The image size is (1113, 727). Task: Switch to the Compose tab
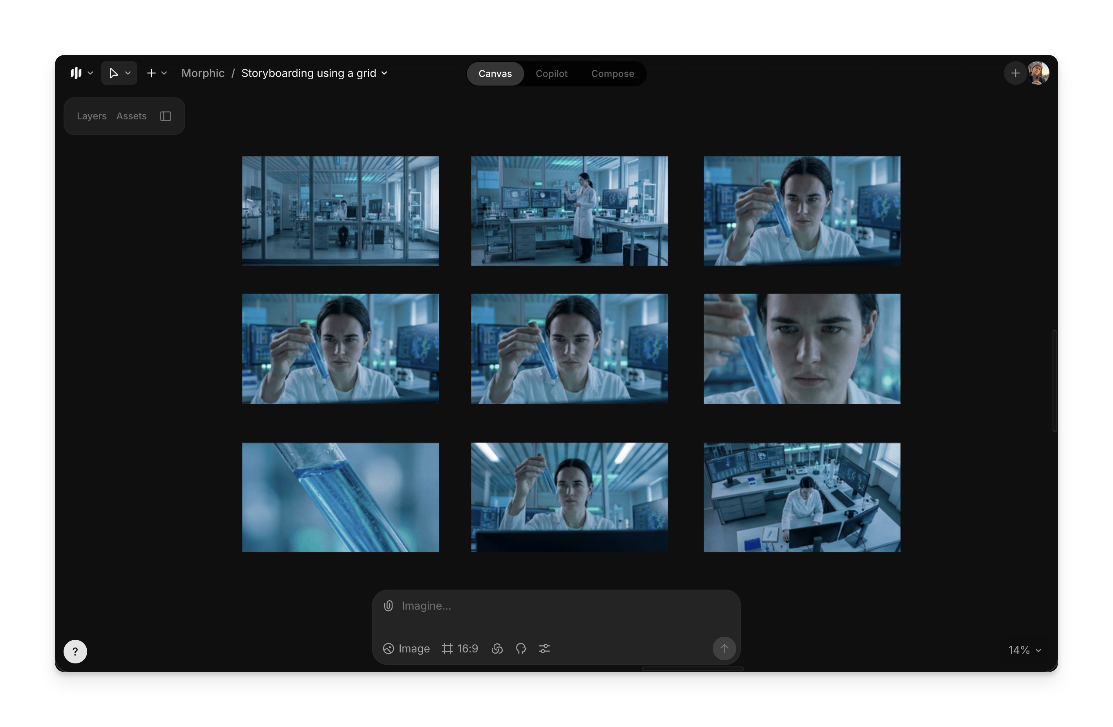tap(612, 74)
